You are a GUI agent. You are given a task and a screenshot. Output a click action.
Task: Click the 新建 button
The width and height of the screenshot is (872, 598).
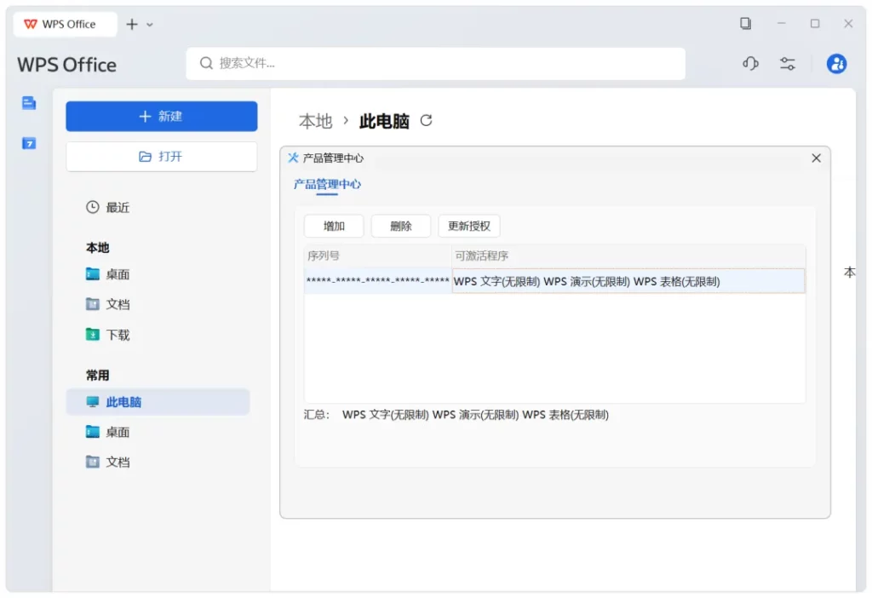(x=161, y=116)
